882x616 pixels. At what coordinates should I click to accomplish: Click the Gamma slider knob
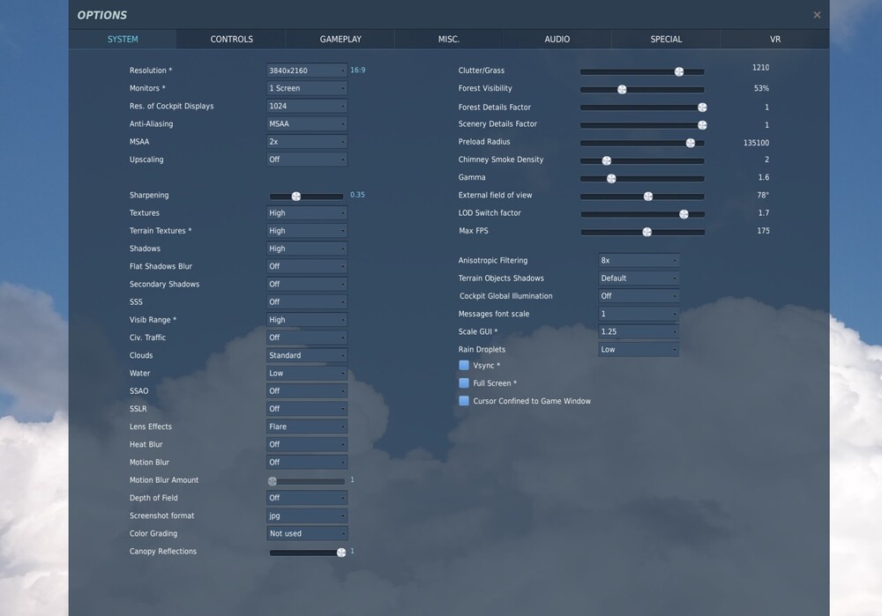click(611, 179)
